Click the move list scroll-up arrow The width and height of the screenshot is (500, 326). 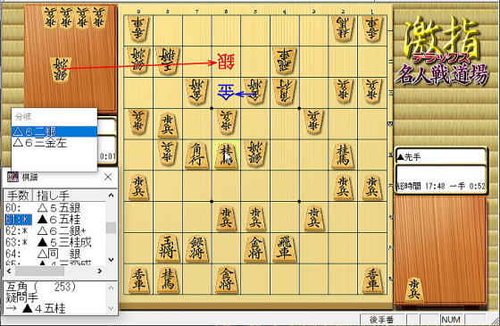coord(111,196)
